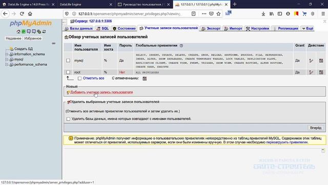Click 'Создать БД' in sidebar
The height and width of the screenshot is (185, 328).
pyautogui.click(x=24, y=49)
